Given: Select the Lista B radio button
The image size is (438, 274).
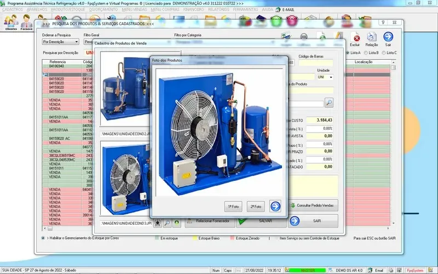Looking at the screenshot, I should (366, 53).
